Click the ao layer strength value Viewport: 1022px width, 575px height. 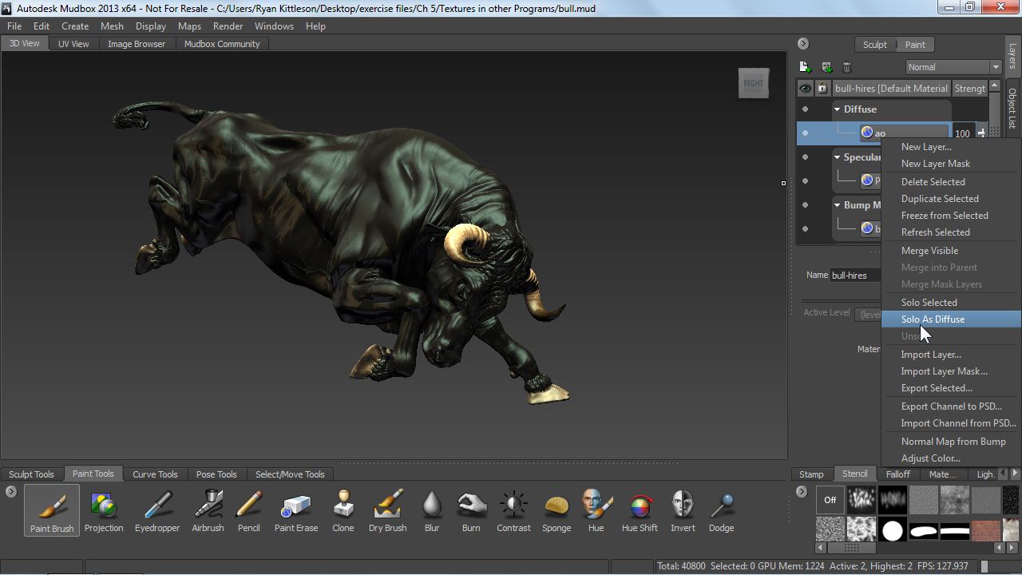tap(962, 133)
